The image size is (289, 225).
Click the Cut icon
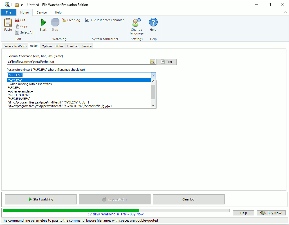point(17,20)
